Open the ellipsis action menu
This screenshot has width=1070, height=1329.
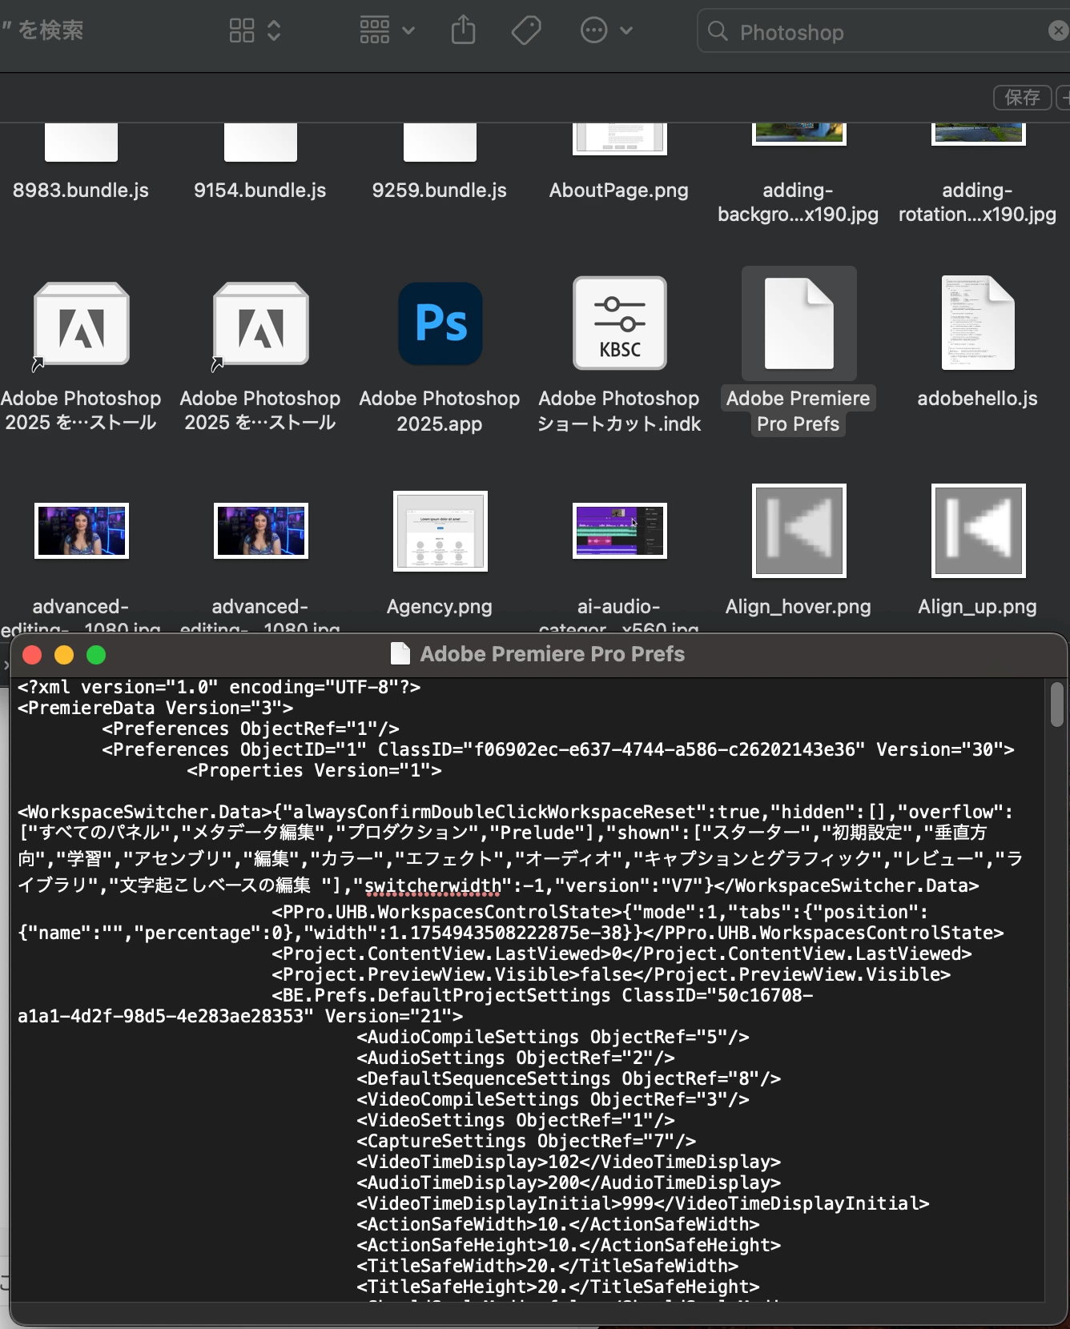(605, 30)
